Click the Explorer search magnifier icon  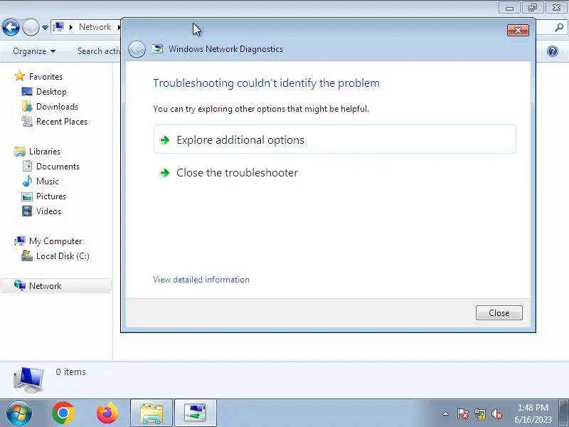pyautogui.click(x=559, y=27)
